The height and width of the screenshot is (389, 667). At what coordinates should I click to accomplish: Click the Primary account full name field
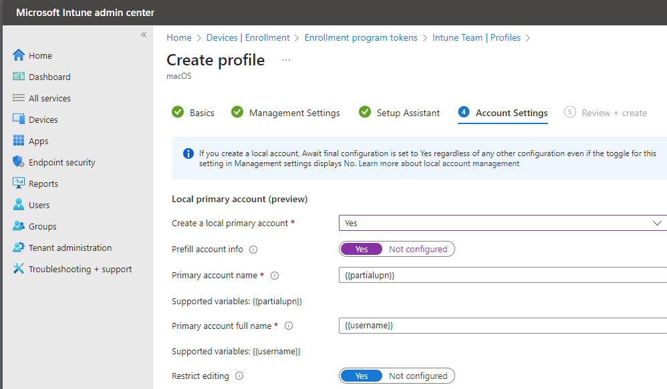[503, 326]
